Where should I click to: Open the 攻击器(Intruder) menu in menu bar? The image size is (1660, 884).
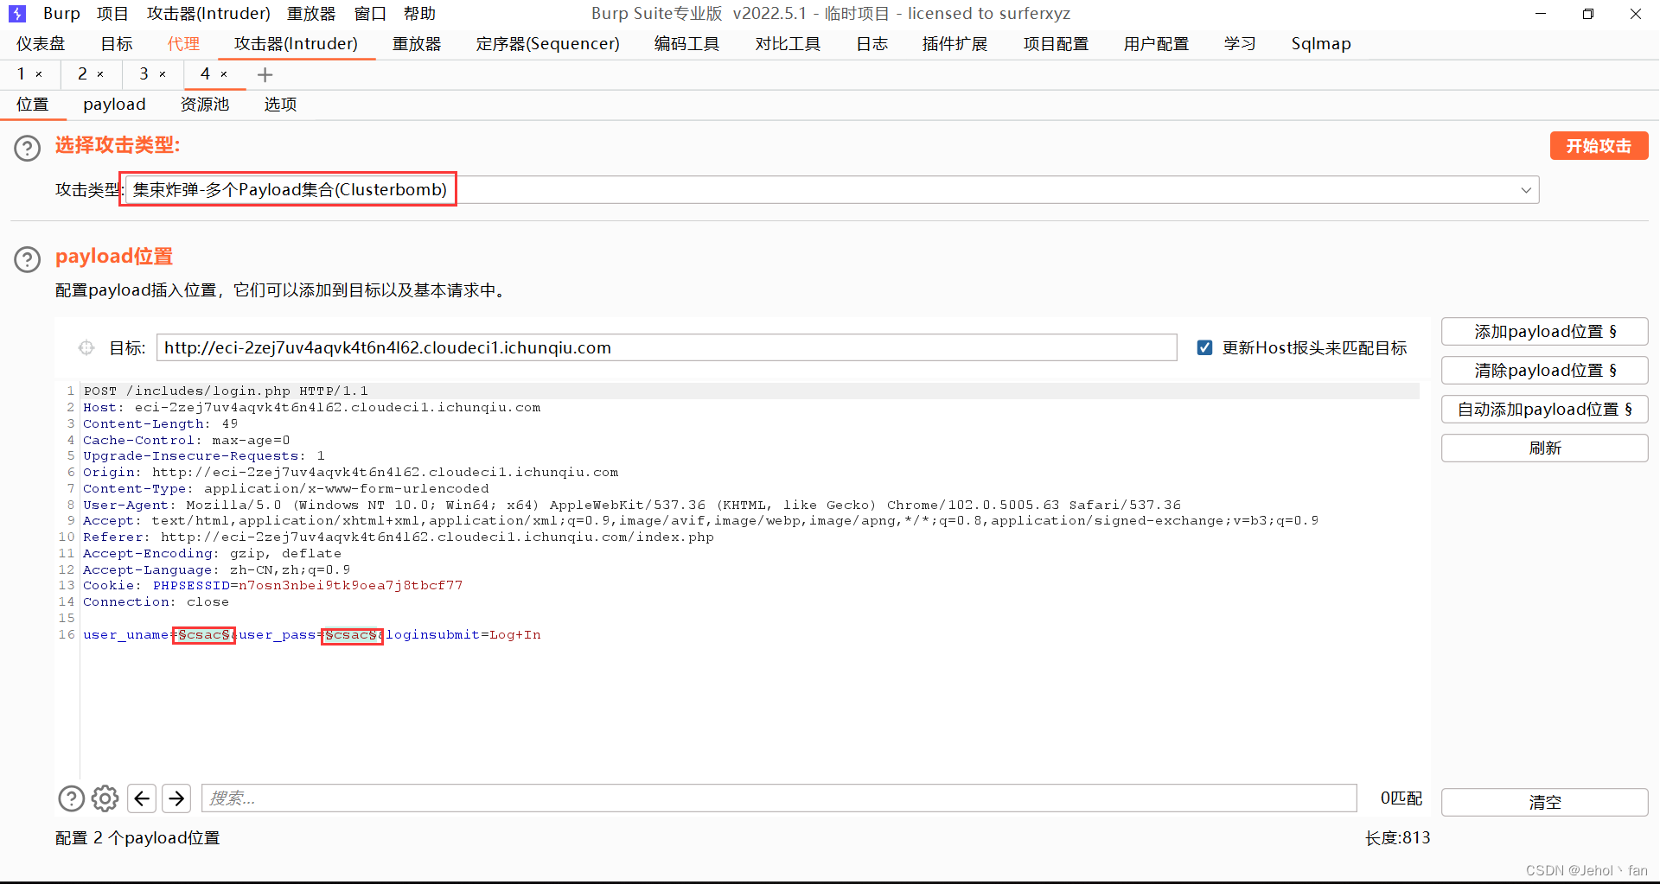(x=208, y=14)
